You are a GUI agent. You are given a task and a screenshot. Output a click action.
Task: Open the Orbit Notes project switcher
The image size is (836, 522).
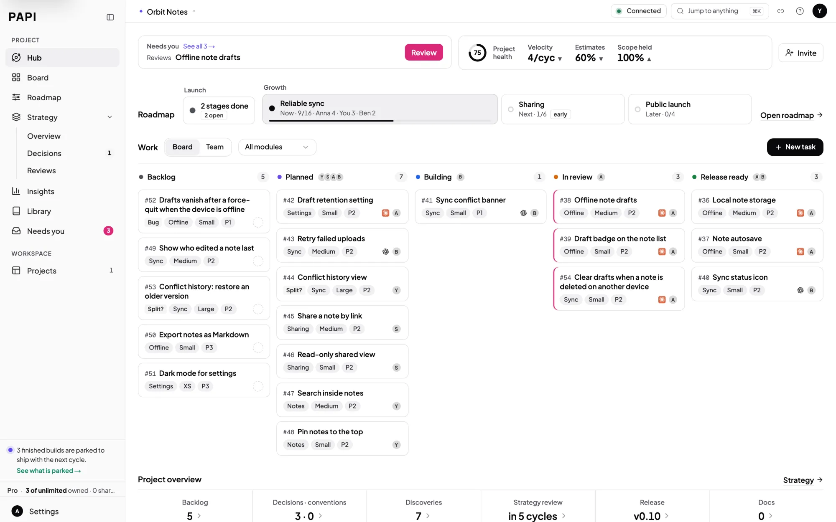[168, 12]
